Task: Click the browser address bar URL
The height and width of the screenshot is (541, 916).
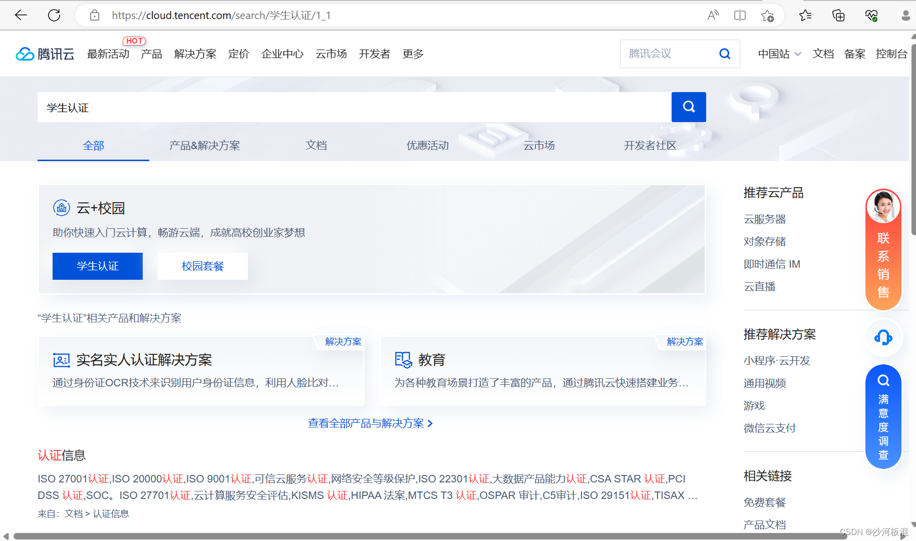Action: pos(221,16)
